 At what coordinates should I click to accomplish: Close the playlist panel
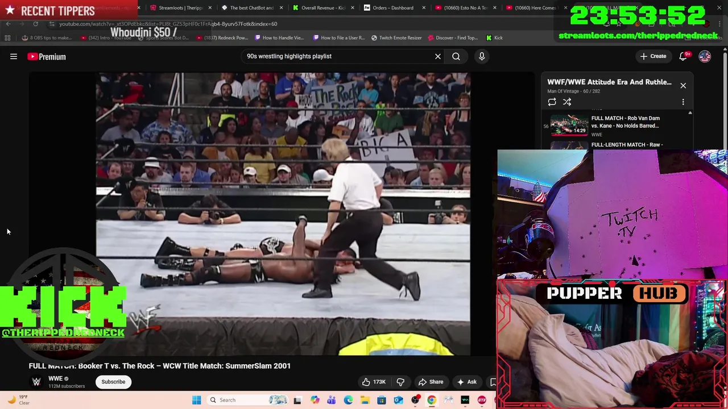(683, 85)
